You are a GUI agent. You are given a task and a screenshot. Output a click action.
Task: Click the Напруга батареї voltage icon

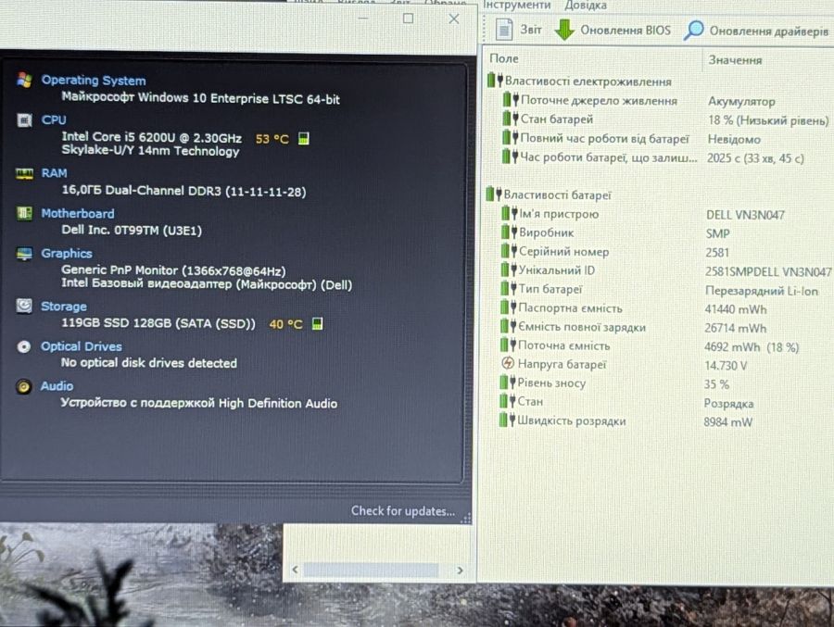pos(508,364)
